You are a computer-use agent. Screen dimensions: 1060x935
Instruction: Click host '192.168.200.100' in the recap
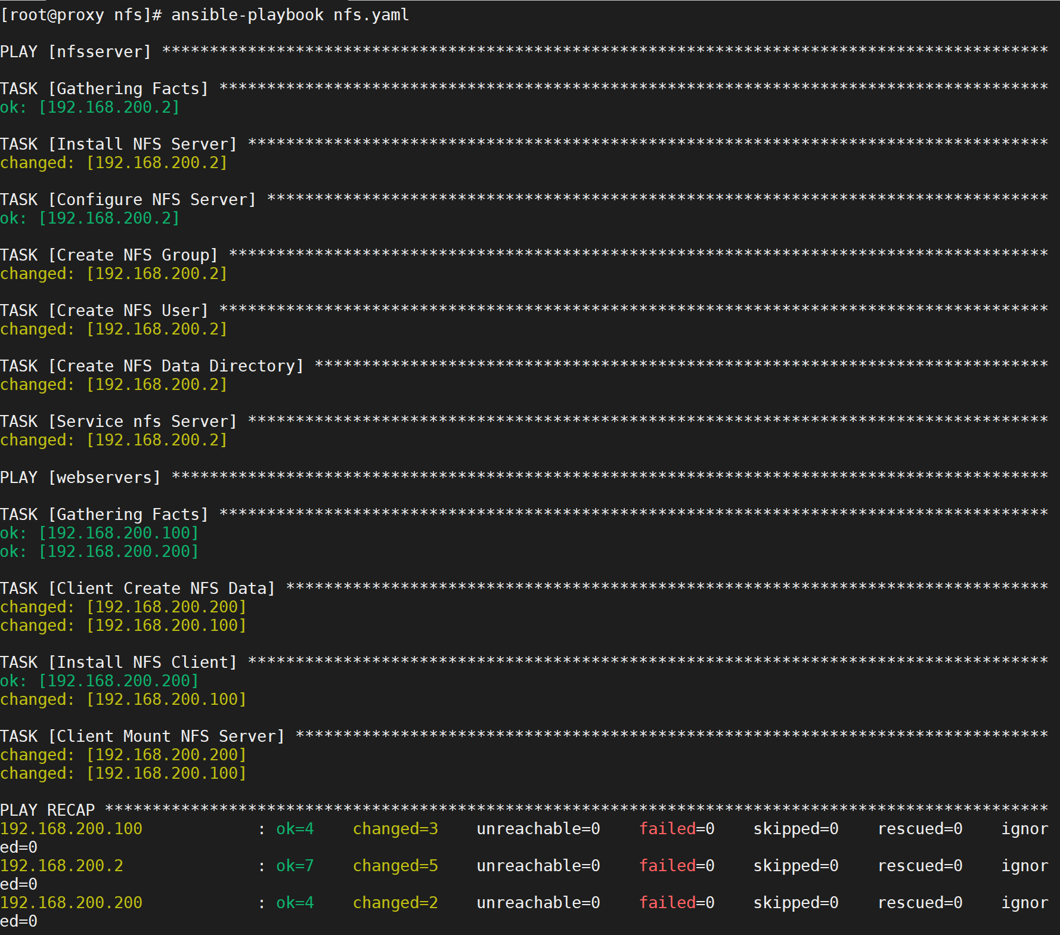pos(72,829)
